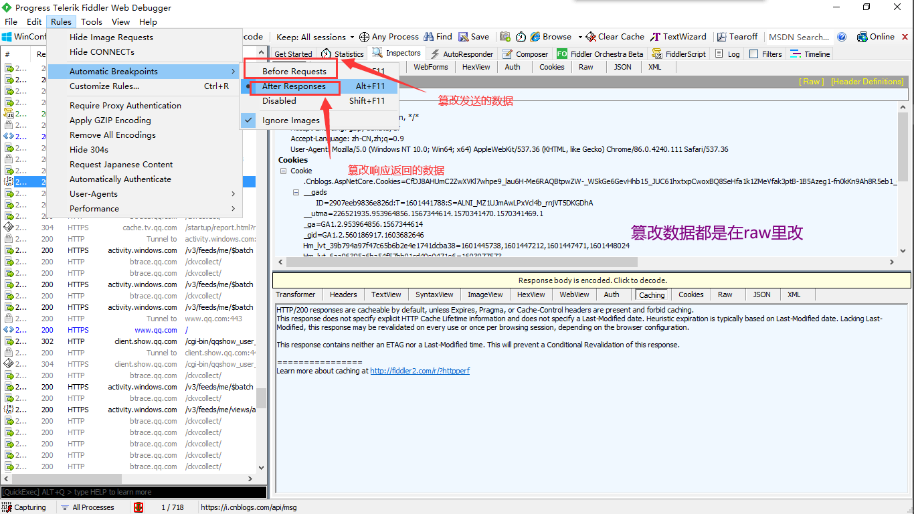914x514 pixels.
Task: Click the All Processes filter icon
Action: [x=65, y=507]
